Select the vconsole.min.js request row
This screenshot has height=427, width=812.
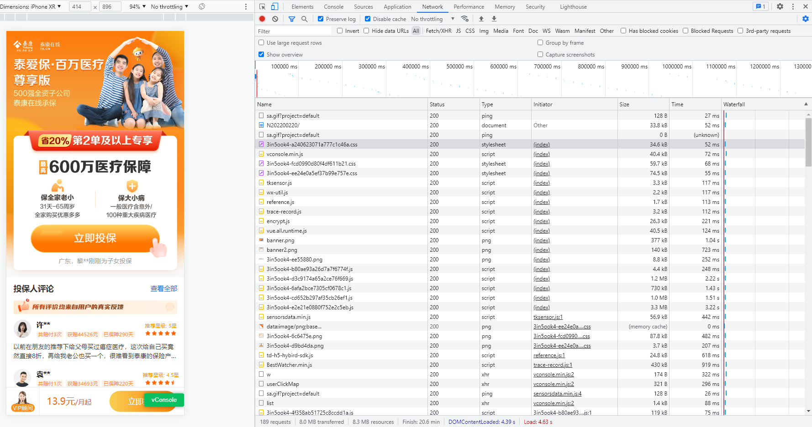pyautogui.click(x=530, y=154)
